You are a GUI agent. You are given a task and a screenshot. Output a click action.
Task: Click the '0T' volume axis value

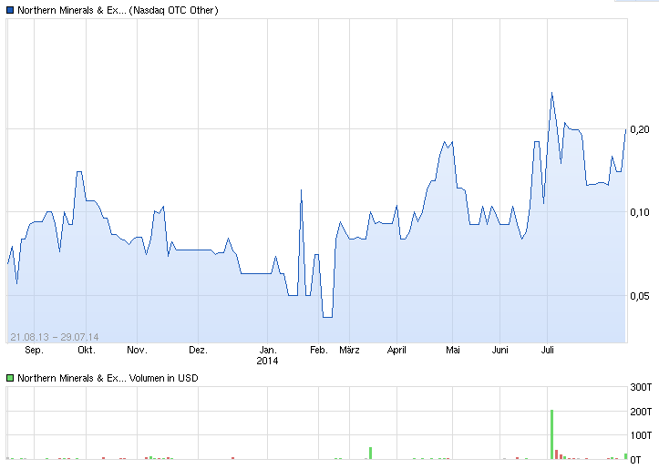635,460
